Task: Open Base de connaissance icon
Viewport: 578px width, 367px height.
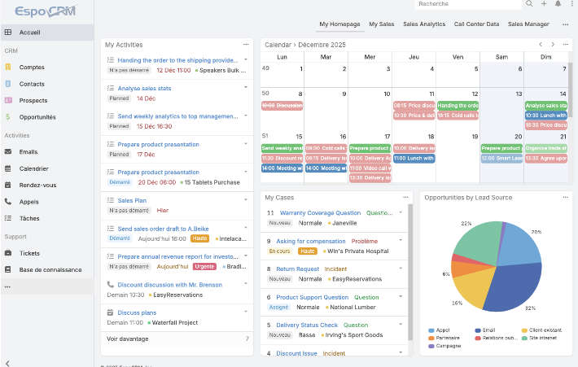Action: coord(8,269)
